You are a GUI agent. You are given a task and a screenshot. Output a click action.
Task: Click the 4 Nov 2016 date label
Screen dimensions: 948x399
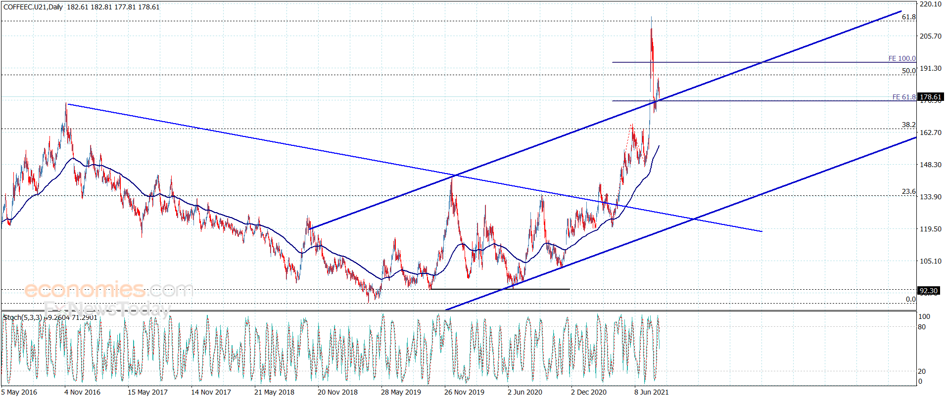[82, 392]
